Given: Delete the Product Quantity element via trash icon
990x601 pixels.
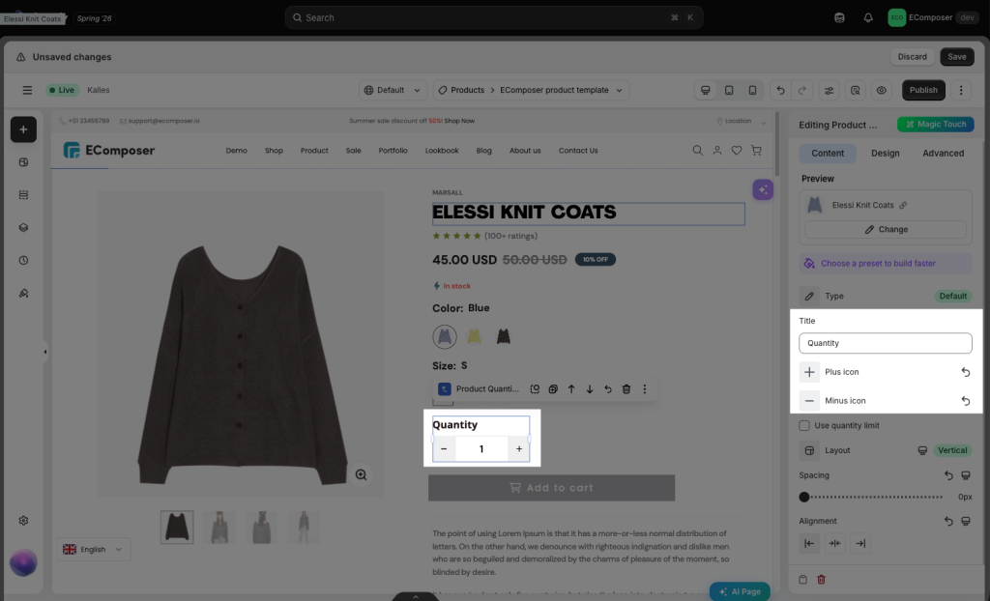Looking at the screenshot, I should coord(626,388).
